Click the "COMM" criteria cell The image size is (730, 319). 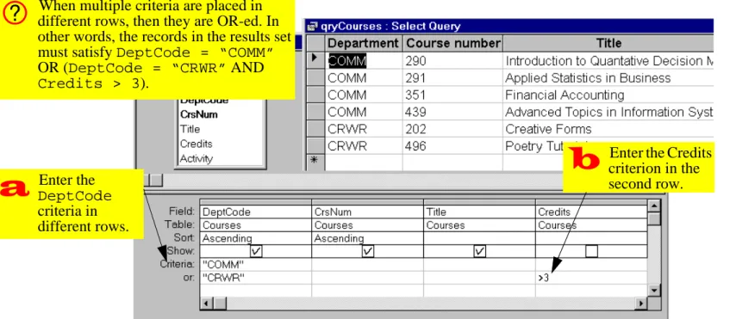click(x=256, y=265)
